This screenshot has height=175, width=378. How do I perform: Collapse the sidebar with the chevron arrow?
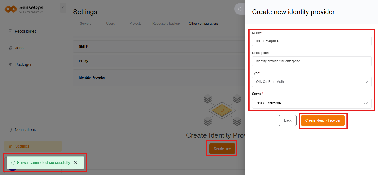pyautogui.click(x=63, y=8)
